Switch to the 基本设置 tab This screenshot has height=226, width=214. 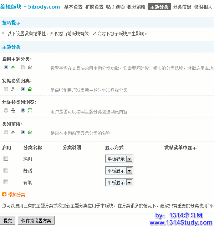pyautogui.click(x=73, y=7)
